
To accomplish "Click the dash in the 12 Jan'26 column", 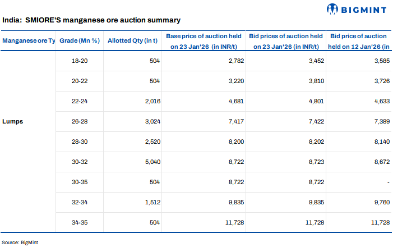I will tap(387, 182).
